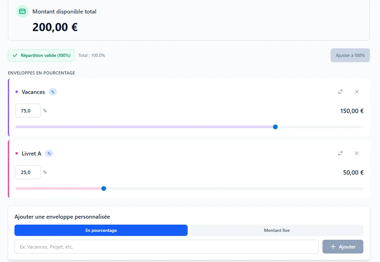Image resolution: width=380 pixels, height=262 pixels.
Task: Remove the Vacances envelope with X icon
Action: pos(357,92)
